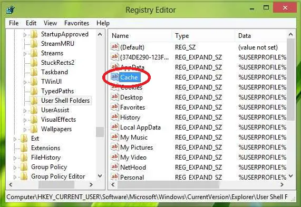Image resolution: width=301 pixels, height=207 pixels.
Task: Click the string icon of Desktop value
Action: point(115,97)
